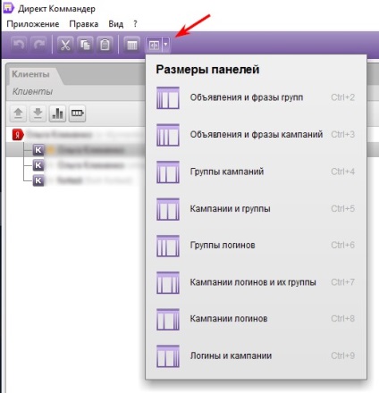Choose Логины и кампании layout
Image resolution: width=379 pixels, height=393 pixels.
click(x=256, y=355)
